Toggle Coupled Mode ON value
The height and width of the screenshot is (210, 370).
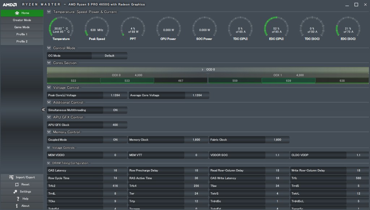(x=115, y=140)
